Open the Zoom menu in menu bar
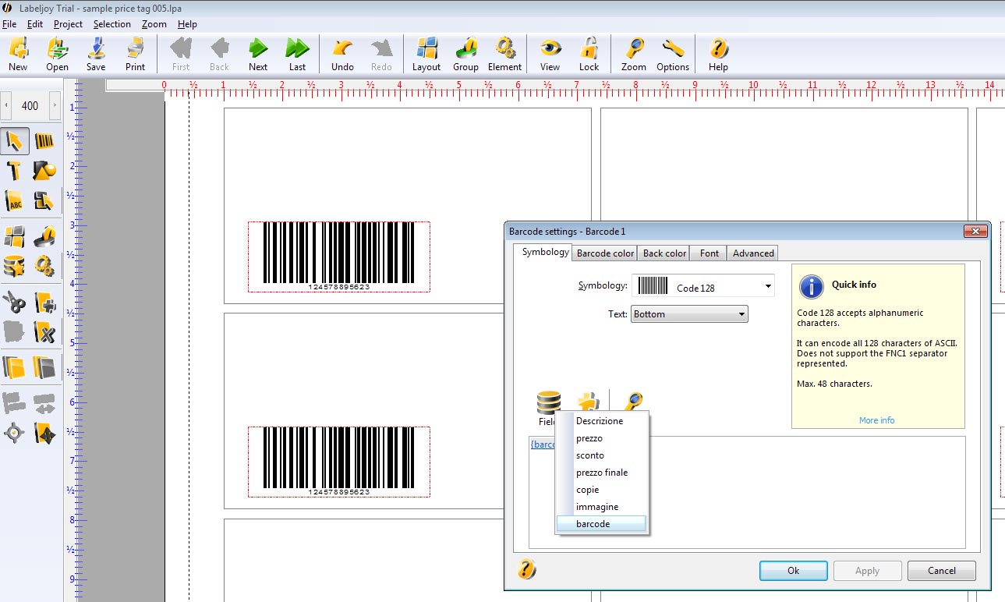 (x=154, y=24)
